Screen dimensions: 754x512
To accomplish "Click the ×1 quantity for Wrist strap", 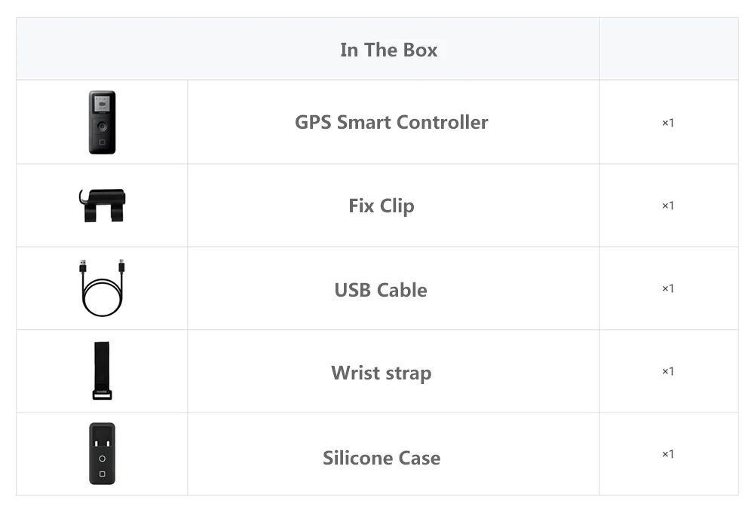I will click(x=668, y=371).
